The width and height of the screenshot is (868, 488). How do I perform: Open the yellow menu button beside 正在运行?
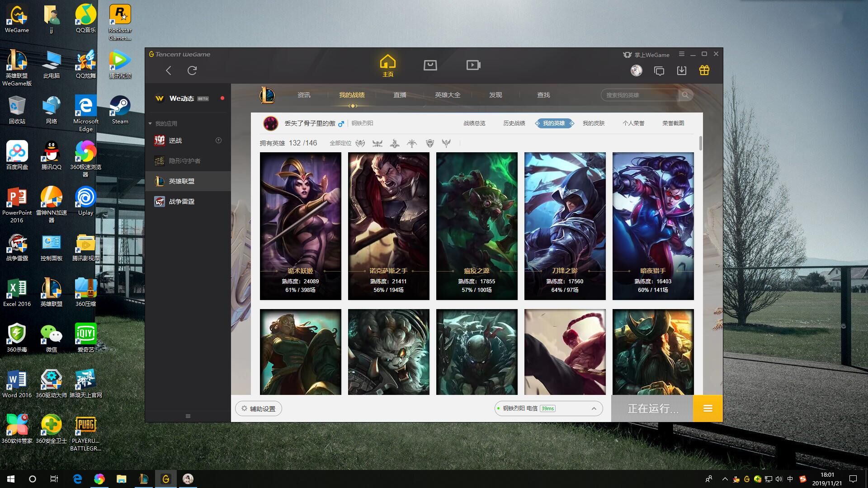click(708, 408)
